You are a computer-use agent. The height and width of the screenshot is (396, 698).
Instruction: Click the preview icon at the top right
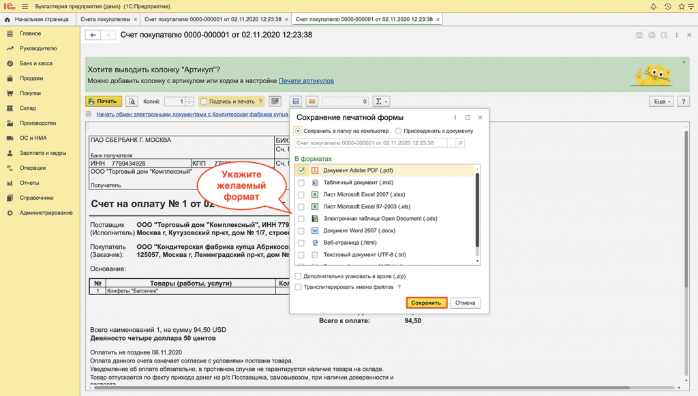(664, 35)
